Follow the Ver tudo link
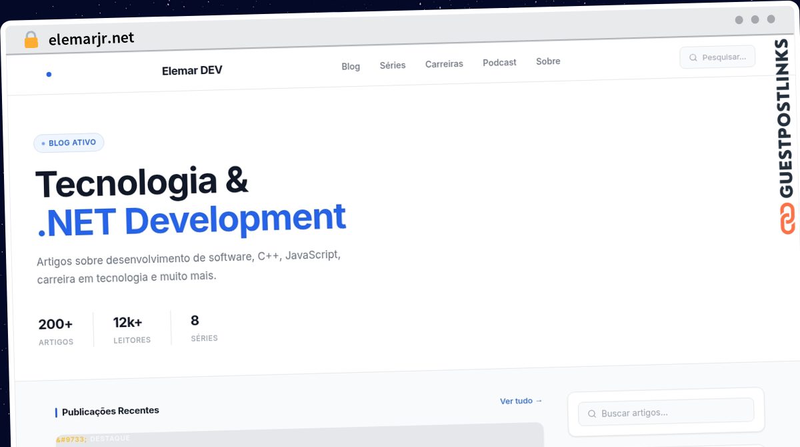800x447 pixels. (x=521, y=401)
